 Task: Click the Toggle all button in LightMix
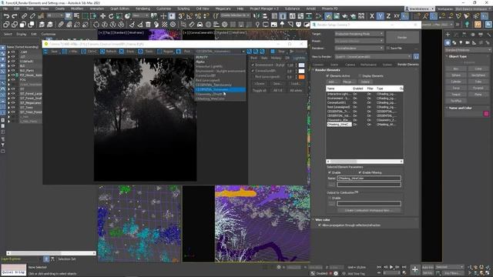pos(260,91)
